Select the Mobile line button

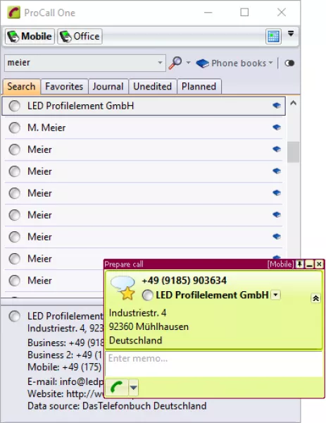(30, 37)
